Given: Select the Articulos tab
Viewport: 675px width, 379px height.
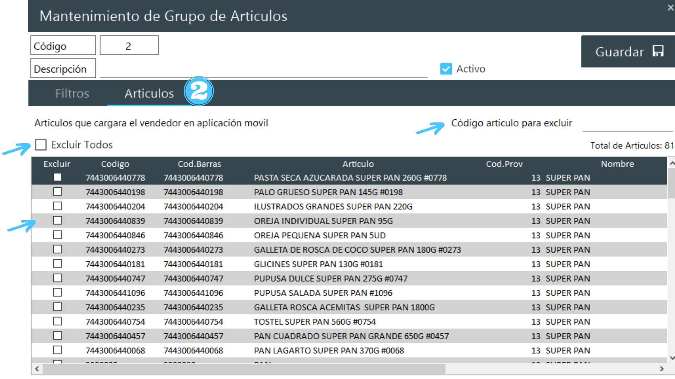Looking at the screenshot, I should pyautogui.click(x=149, y=93).
